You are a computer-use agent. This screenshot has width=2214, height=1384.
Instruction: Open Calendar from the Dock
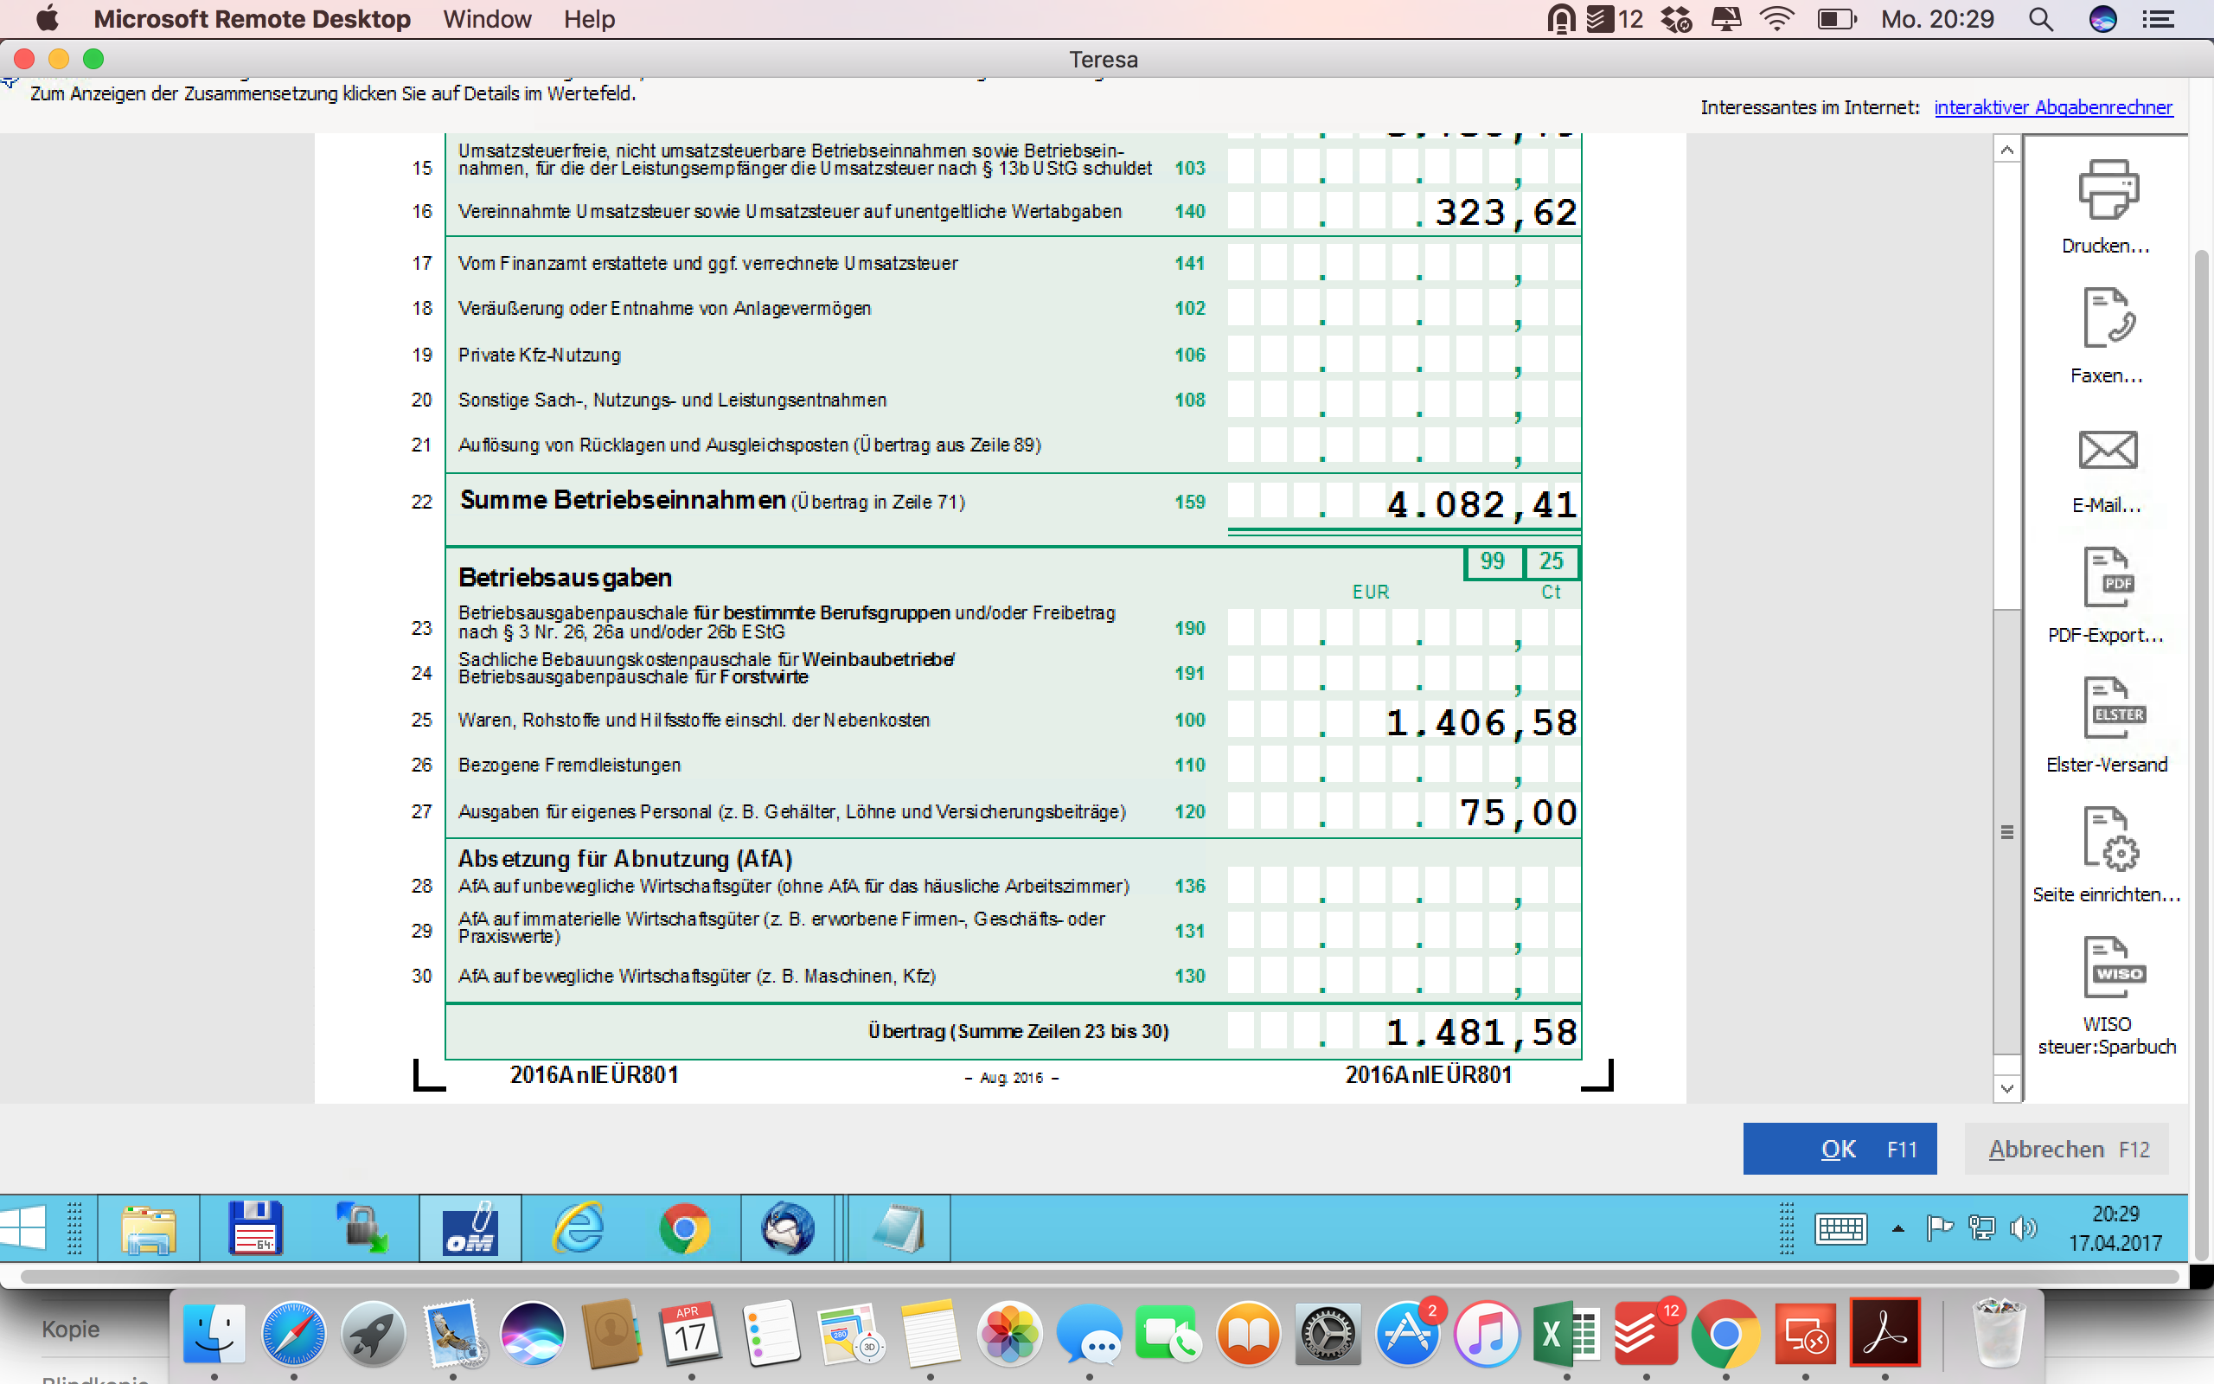tap(691, 1333)
